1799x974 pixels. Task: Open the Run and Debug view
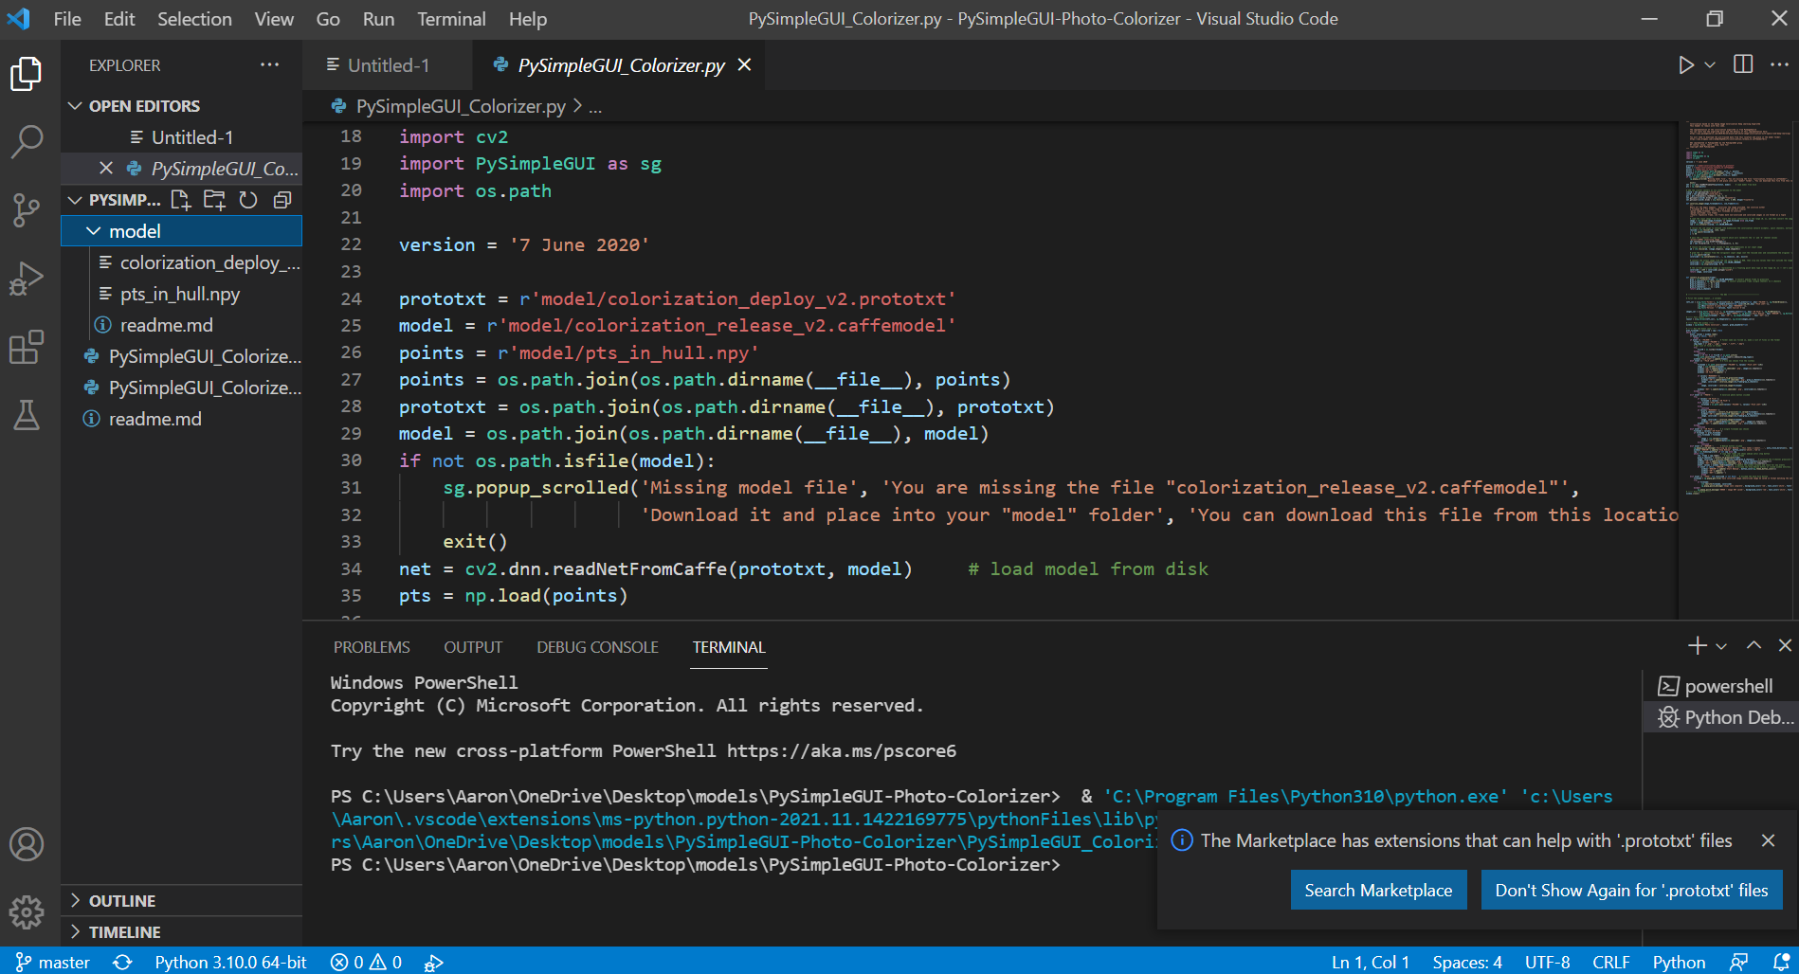[27, 278]
